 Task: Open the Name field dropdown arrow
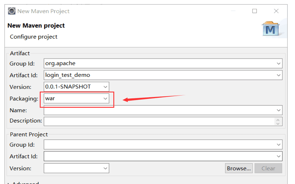tap(279, 110)
